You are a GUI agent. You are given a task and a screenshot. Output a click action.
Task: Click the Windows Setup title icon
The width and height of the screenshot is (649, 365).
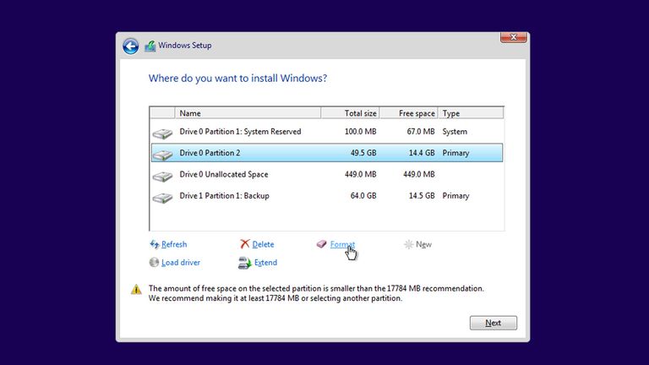(150, 46)
